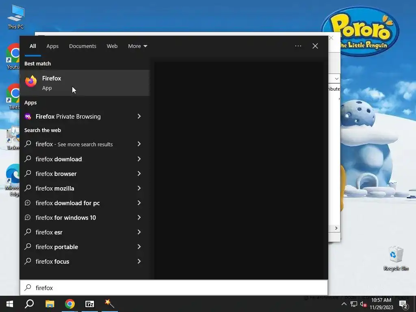Click right scroll arrow in background window
Screen dimensions: 416x312
tap(336, 228)
